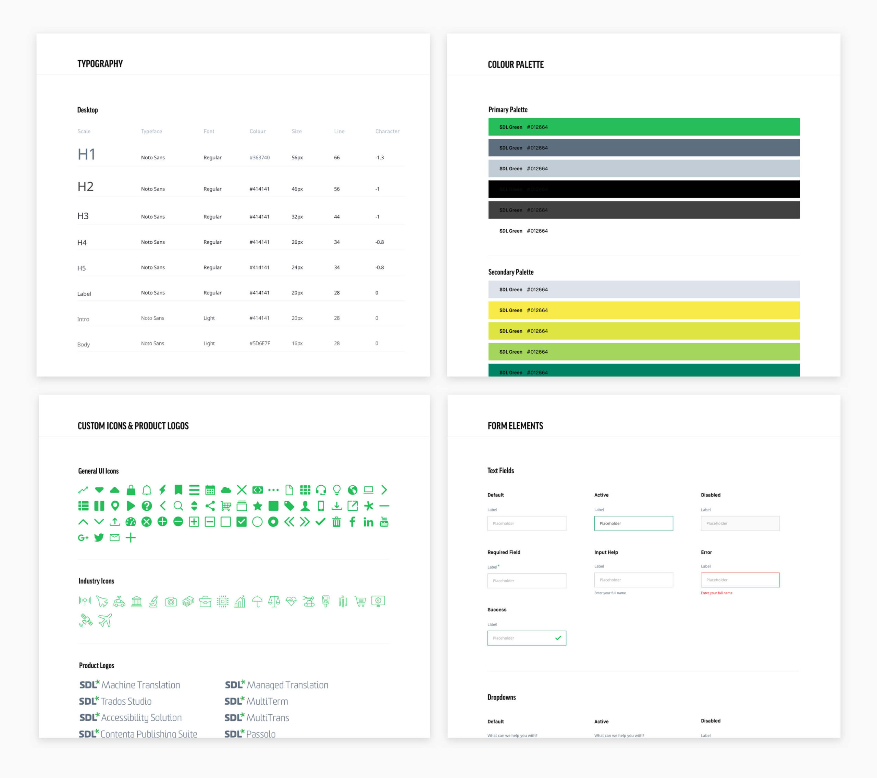Click the YouTube icon
Screen dimensions: 877x778
pyautogui.click(x=384, y=522)
